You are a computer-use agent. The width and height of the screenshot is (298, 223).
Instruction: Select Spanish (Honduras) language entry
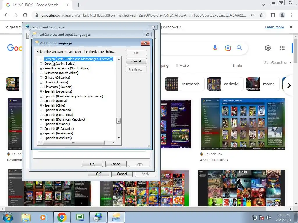(58, 138)
